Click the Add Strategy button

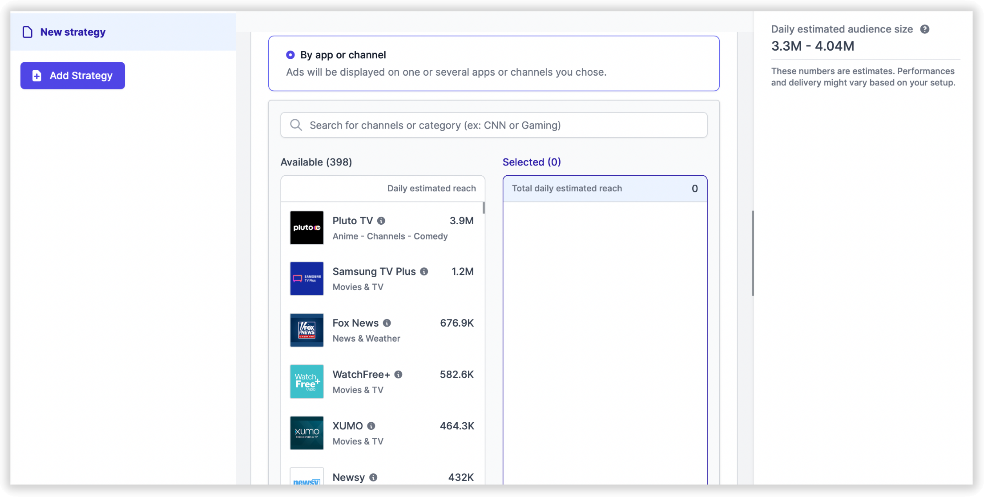73,76
